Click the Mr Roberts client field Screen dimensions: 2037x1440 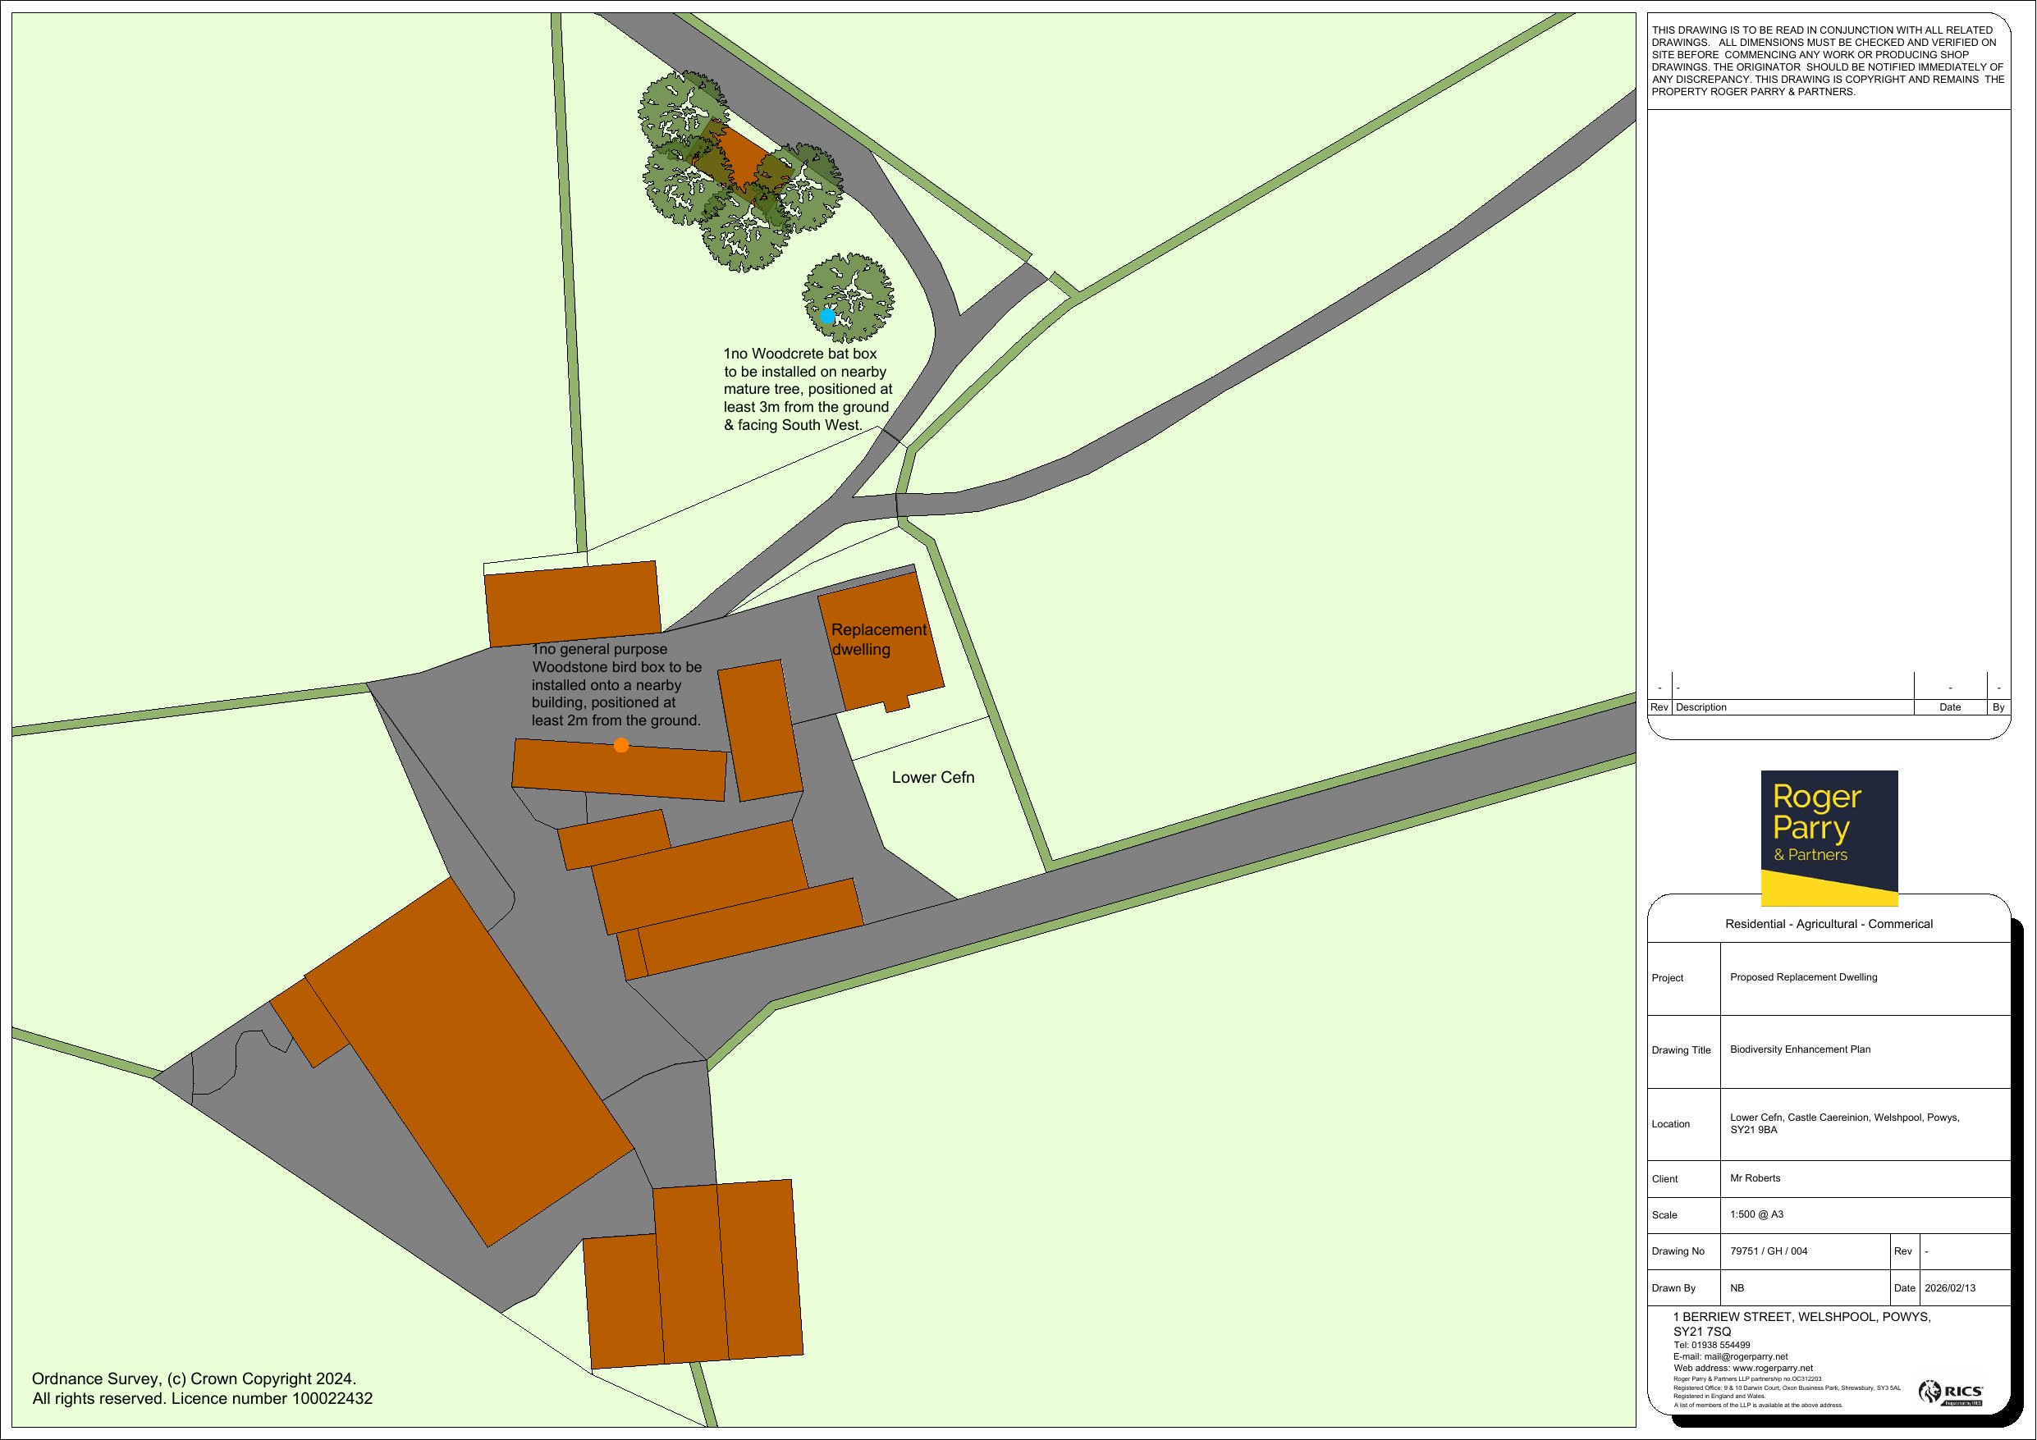(1755, 1178)
